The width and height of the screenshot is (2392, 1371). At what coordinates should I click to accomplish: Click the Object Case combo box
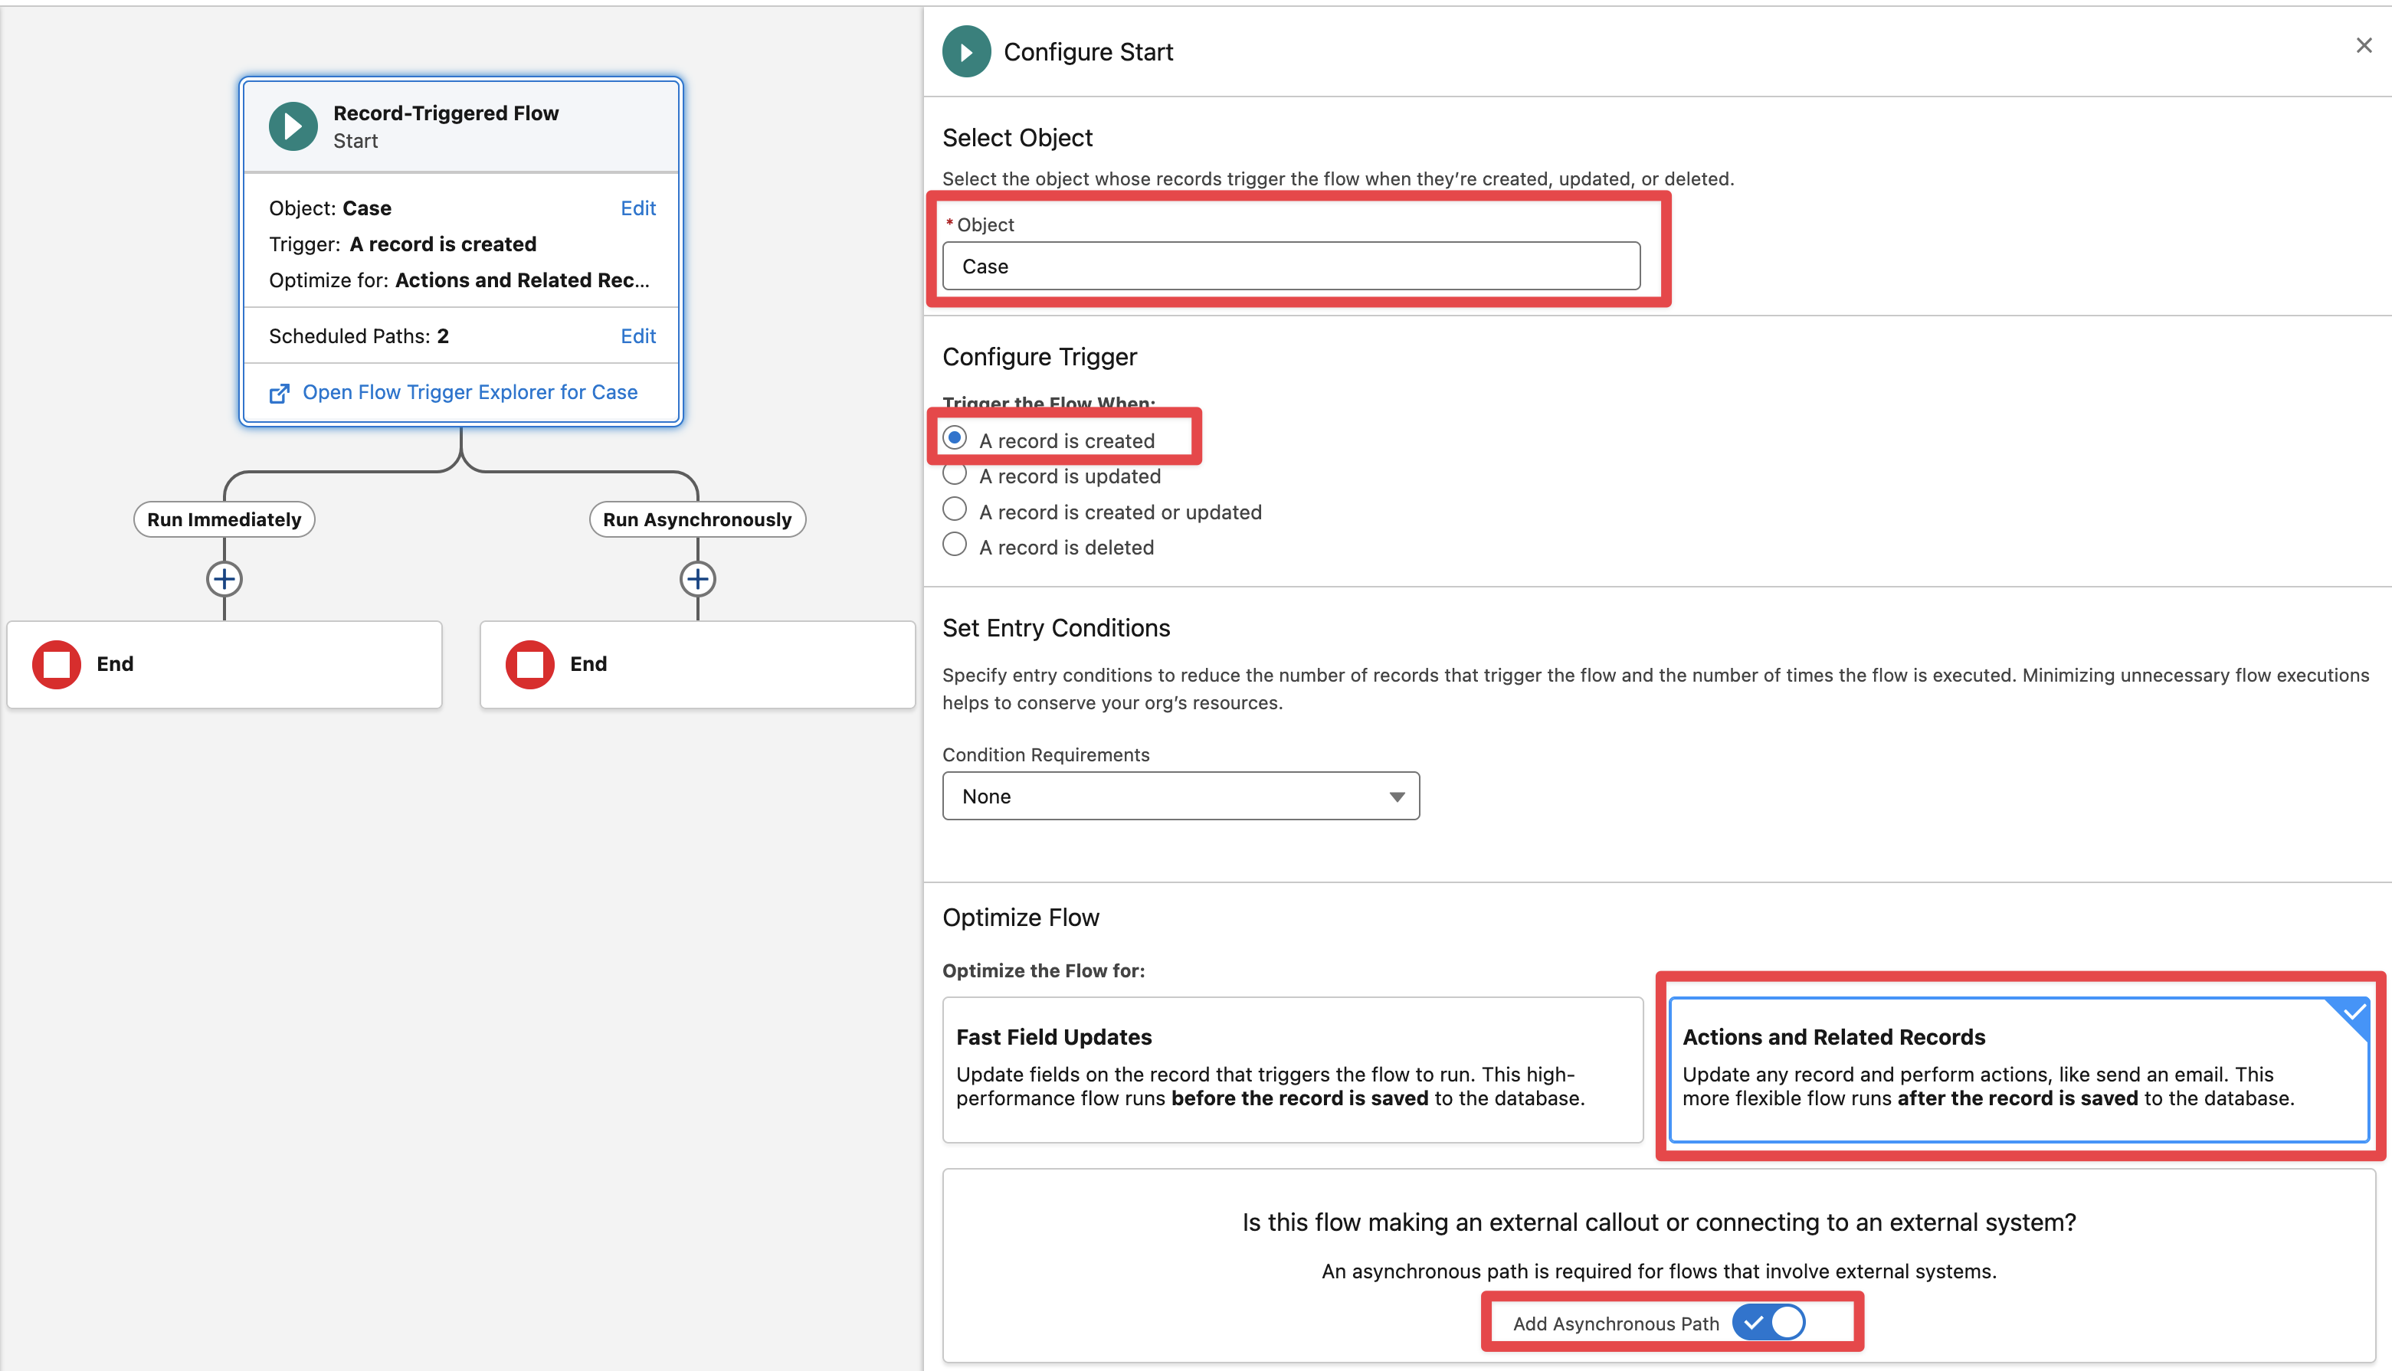[1290, 267]
